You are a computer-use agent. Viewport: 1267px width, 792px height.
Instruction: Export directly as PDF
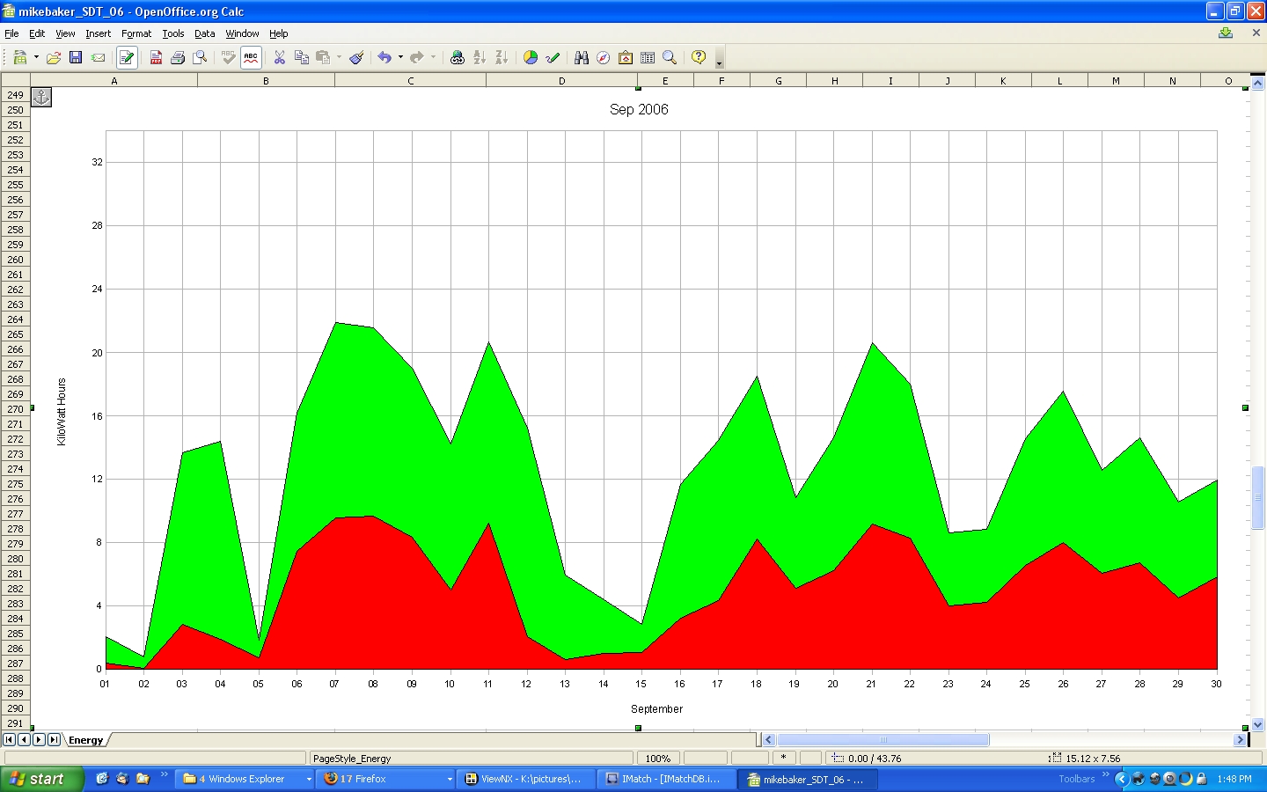[x=156, y=57]
